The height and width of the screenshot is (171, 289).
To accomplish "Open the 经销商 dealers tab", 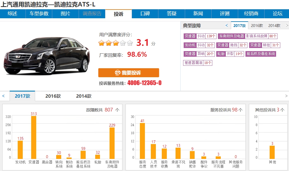I will pyautogui.click(x=251, y=14).
